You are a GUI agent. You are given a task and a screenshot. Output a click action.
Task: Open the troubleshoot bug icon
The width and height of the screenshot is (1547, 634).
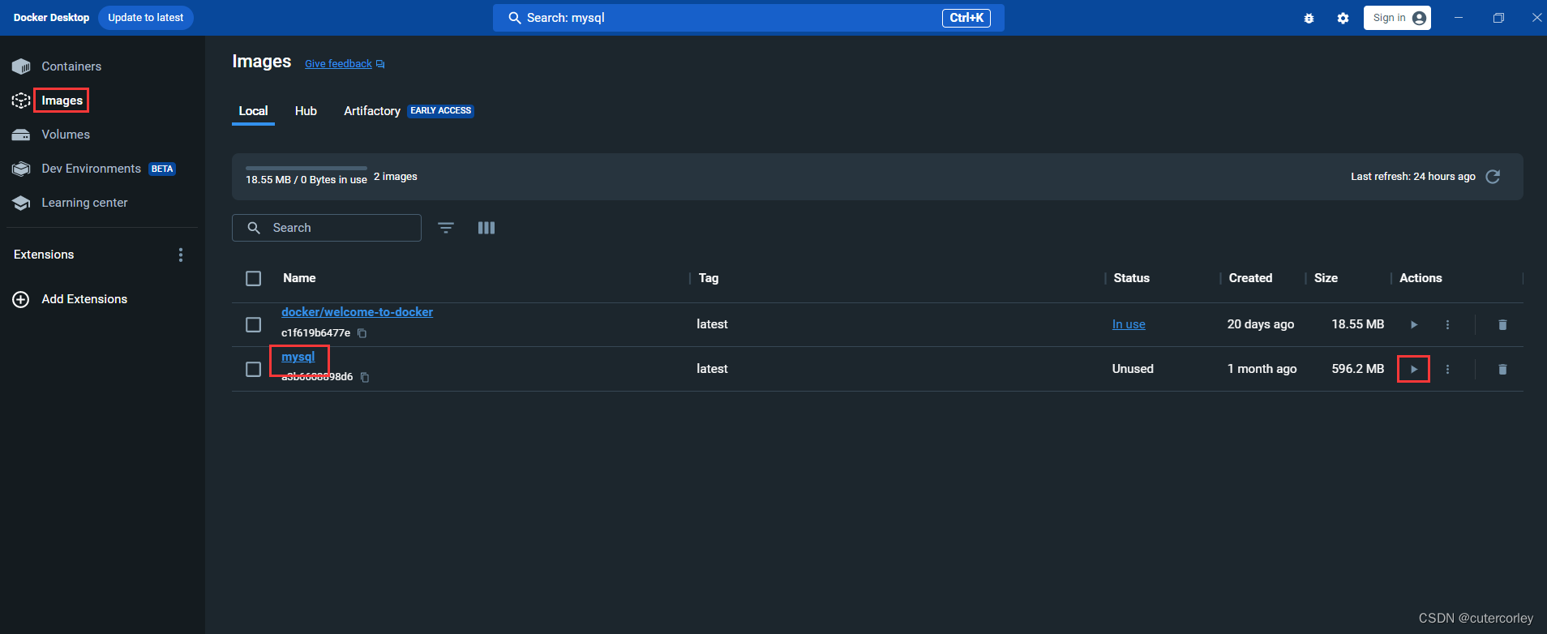[1309, 18]
